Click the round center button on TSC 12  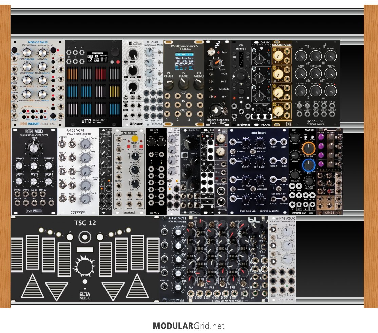84,237
